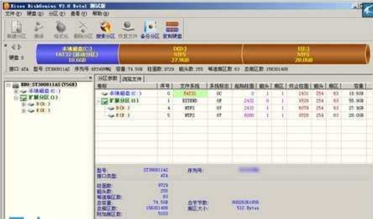The height and width of the screenshot is (219, 373).
Task: Click drive icon of D(D:) table row
Action: pos(111,108)
